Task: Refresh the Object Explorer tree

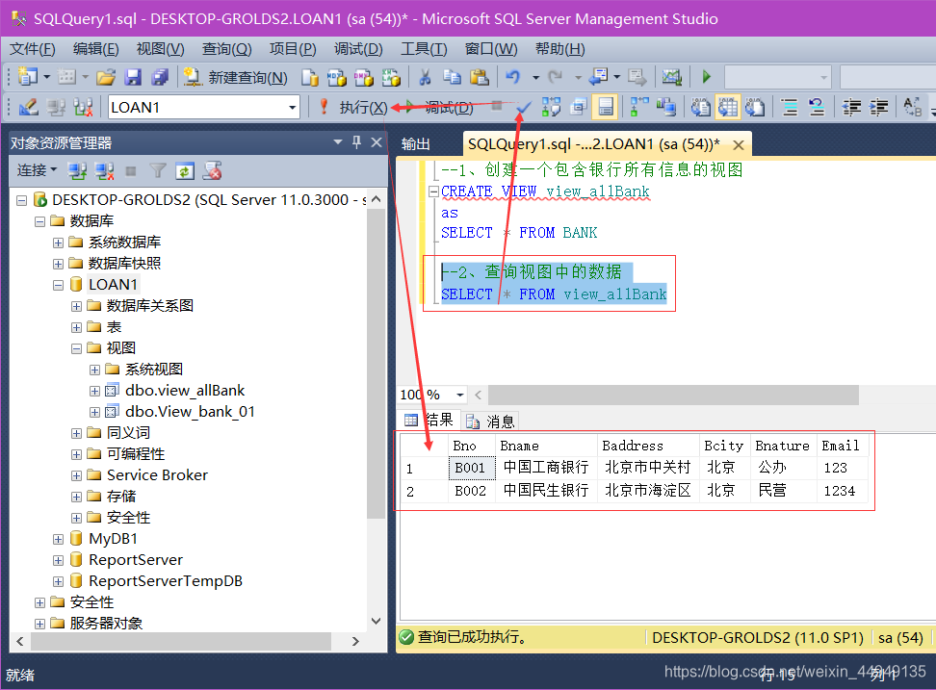Action: (185, 171)
